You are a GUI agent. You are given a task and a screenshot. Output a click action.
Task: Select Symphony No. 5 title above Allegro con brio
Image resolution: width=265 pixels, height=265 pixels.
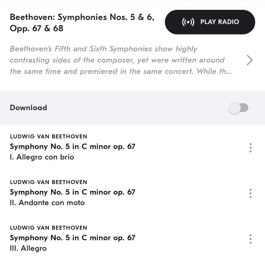click(73, 146)
